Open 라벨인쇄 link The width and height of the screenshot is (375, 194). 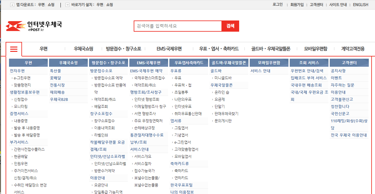click(101, 135)
